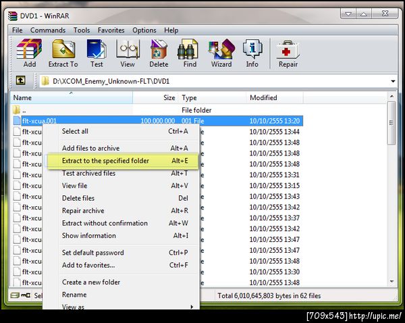Sort by the Type column header
The image size is (405, 323).
pos(213,98)
